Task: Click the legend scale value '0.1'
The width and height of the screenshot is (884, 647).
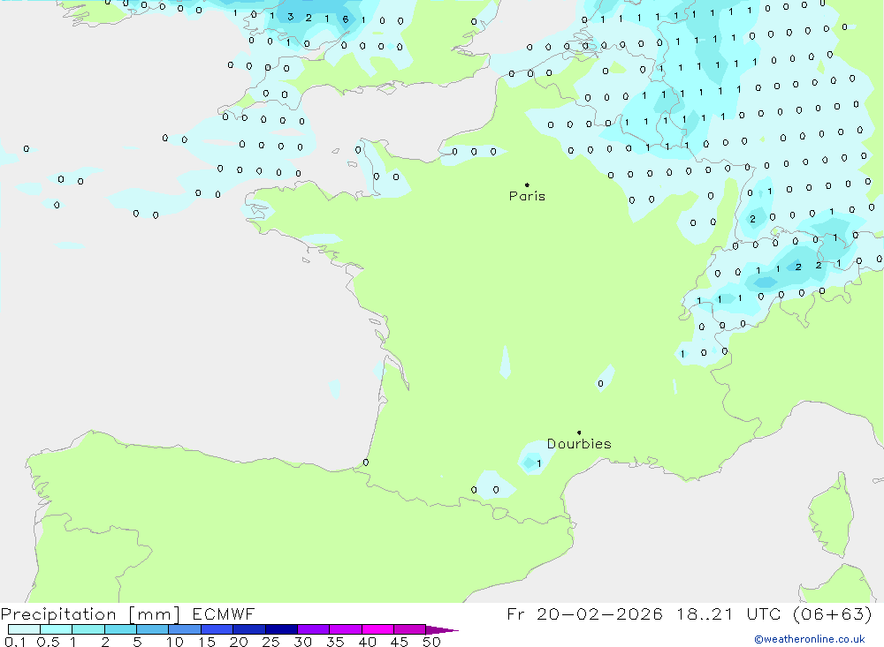Action: [15, 642]
